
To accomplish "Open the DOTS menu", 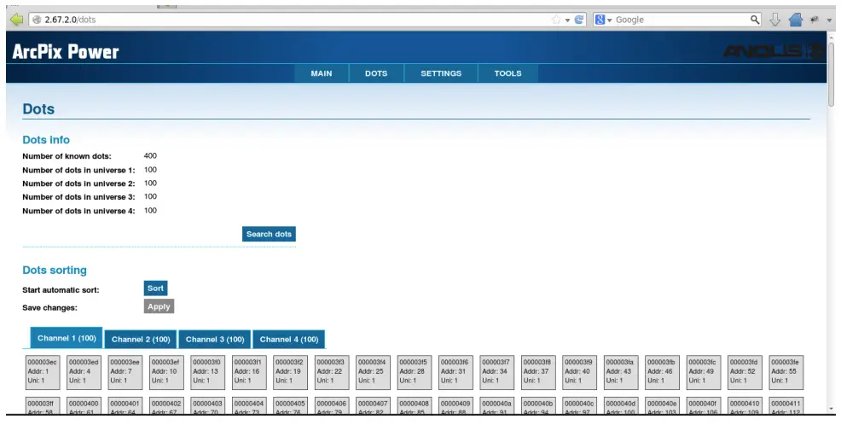I will point(376,73).
